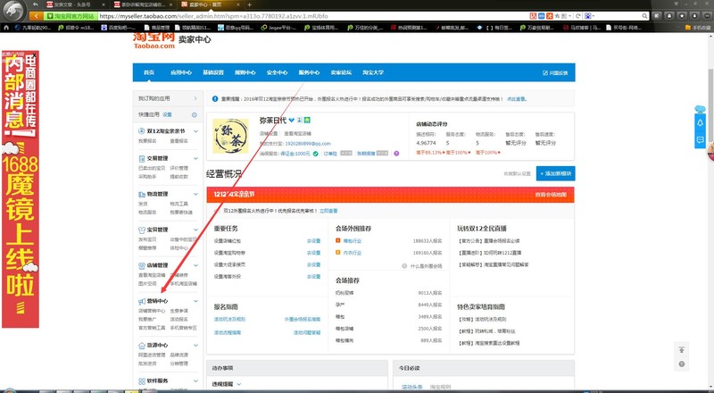Collapse the 营销中心 section chevron
This screenshot has width=714, height=393.
[195, 301]
